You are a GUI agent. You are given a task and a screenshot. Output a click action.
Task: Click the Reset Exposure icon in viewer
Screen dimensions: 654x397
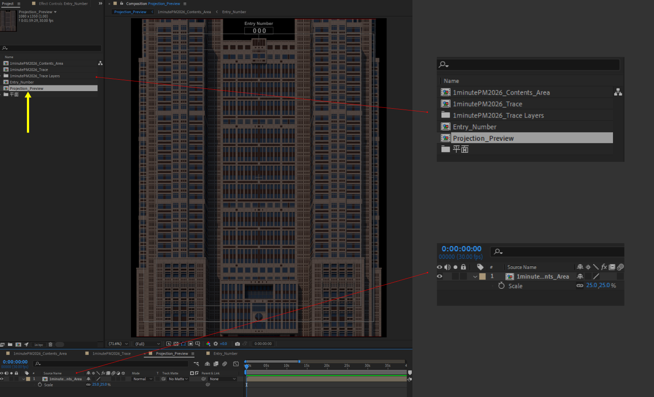click(x=216, y=344)
